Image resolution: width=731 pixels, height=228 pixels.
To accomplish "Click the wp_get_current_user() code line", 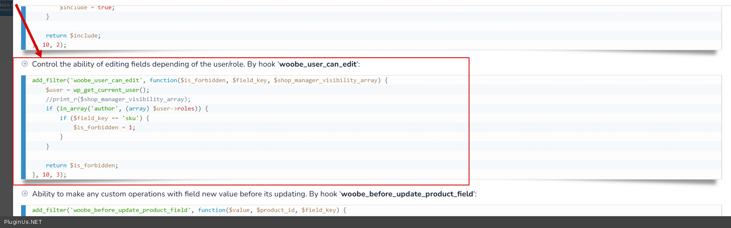I will click(x=97, y=90).
